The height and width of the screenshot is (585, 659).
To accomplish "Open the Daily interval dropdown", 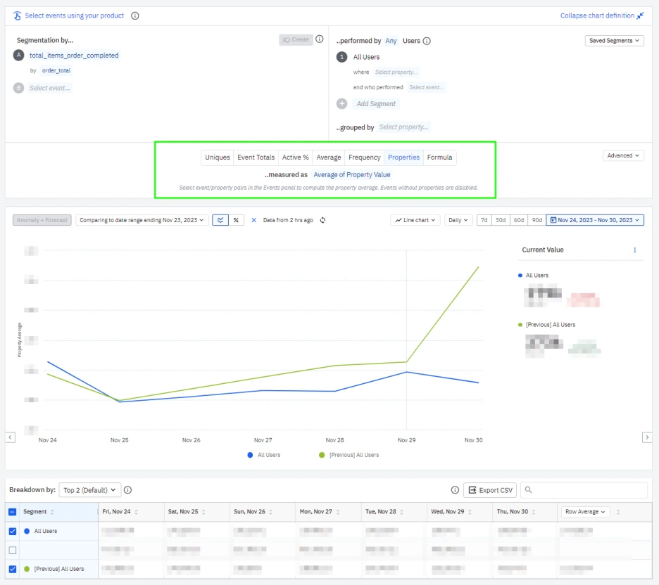I will click(x=458, y=220).
